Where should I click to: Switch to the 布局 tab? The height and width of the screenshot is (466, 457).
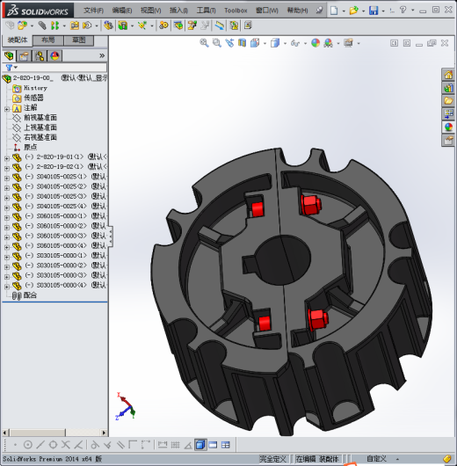(47, 40)
